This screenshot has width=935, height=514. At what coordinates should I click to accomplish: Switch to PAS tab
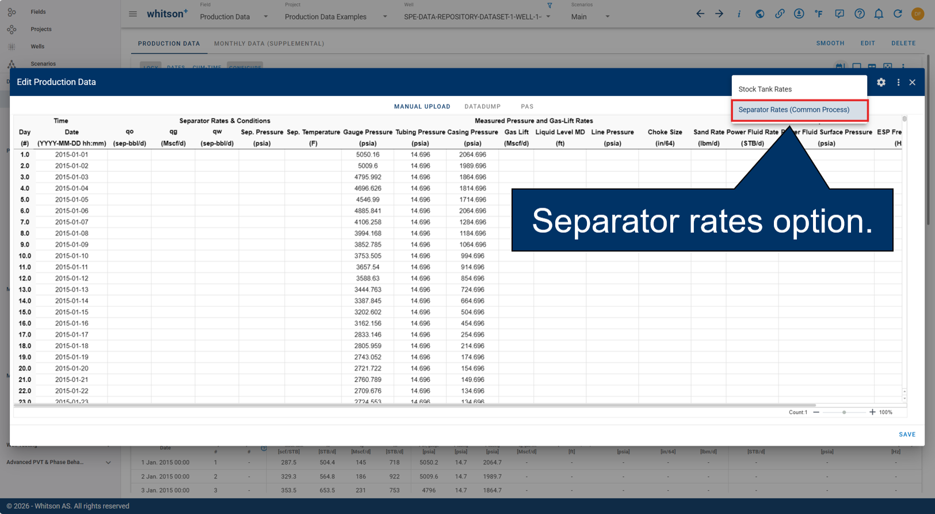(x=527, y=106)
